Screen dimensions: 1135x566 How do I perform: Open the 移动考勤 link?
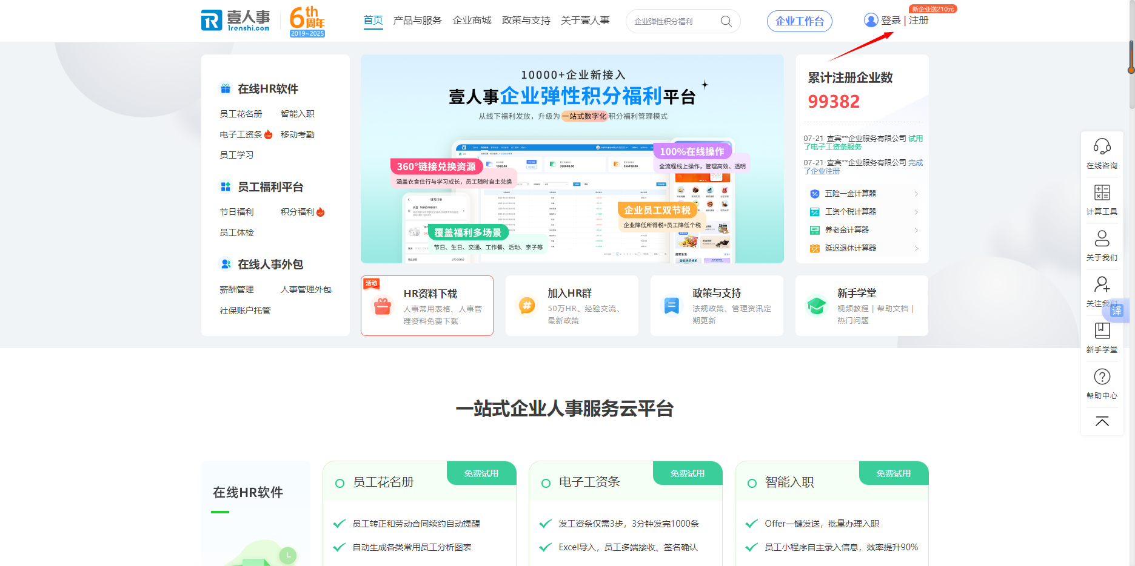tap(297, 134)
